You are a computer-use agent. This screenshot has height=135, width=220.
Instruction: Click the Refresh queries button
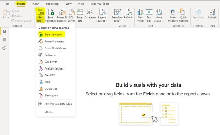tap(128, 14)
